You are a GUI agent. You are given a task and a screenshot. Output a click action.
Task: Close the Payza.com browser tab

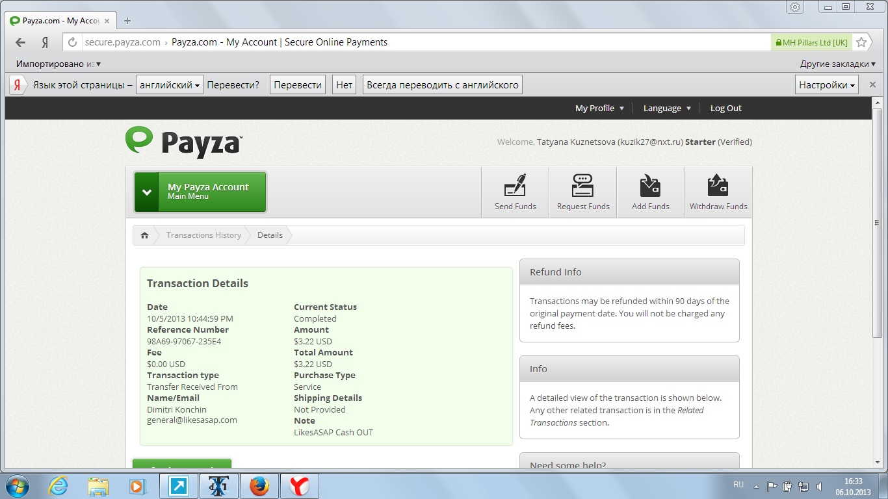[107, 21]
